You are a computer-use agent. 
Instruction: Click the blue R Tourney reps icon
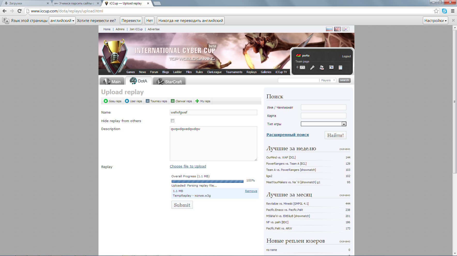(148, 101)
